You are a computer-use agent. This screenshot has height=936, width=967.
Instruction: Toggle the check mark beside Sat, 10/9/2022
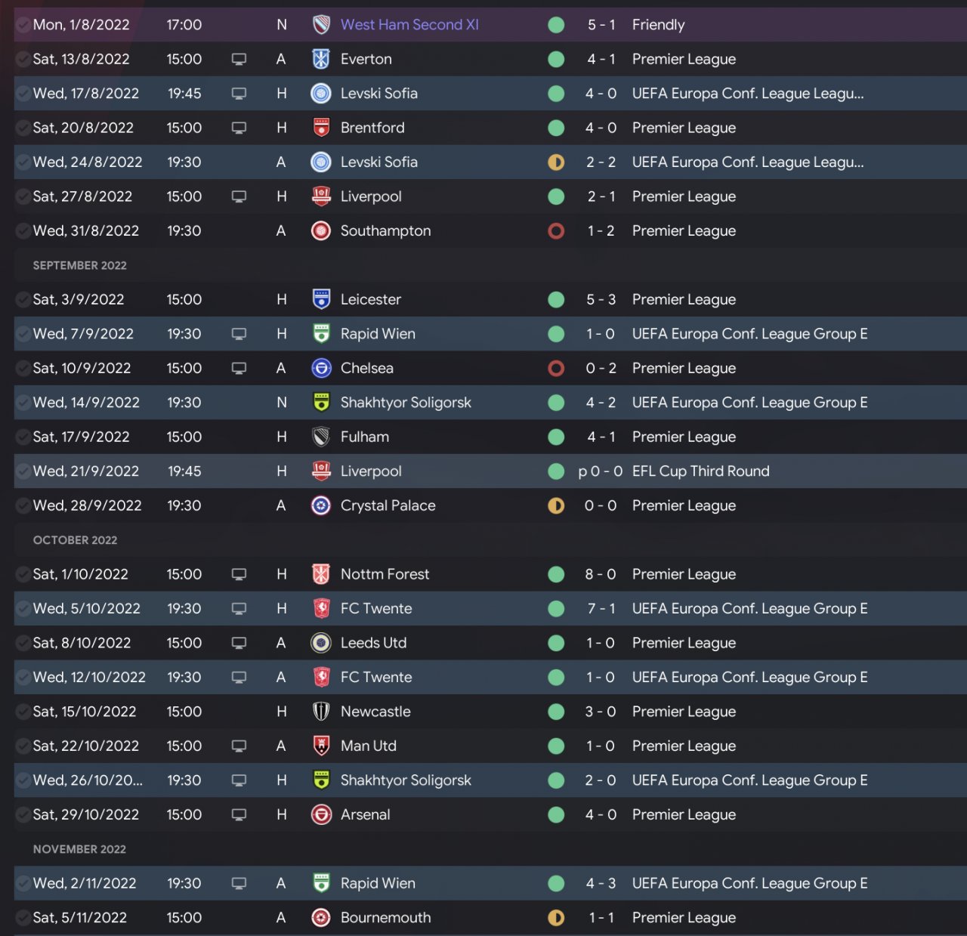pos(23,368)
